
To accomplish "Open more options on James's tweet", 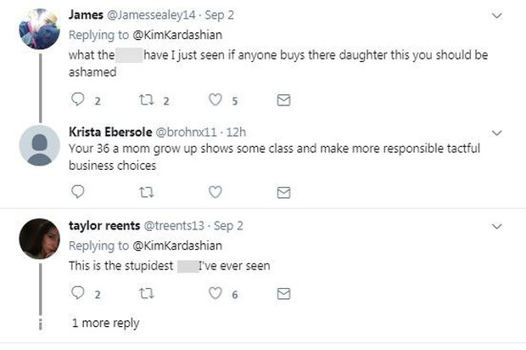I will click(x=498, y=14).
